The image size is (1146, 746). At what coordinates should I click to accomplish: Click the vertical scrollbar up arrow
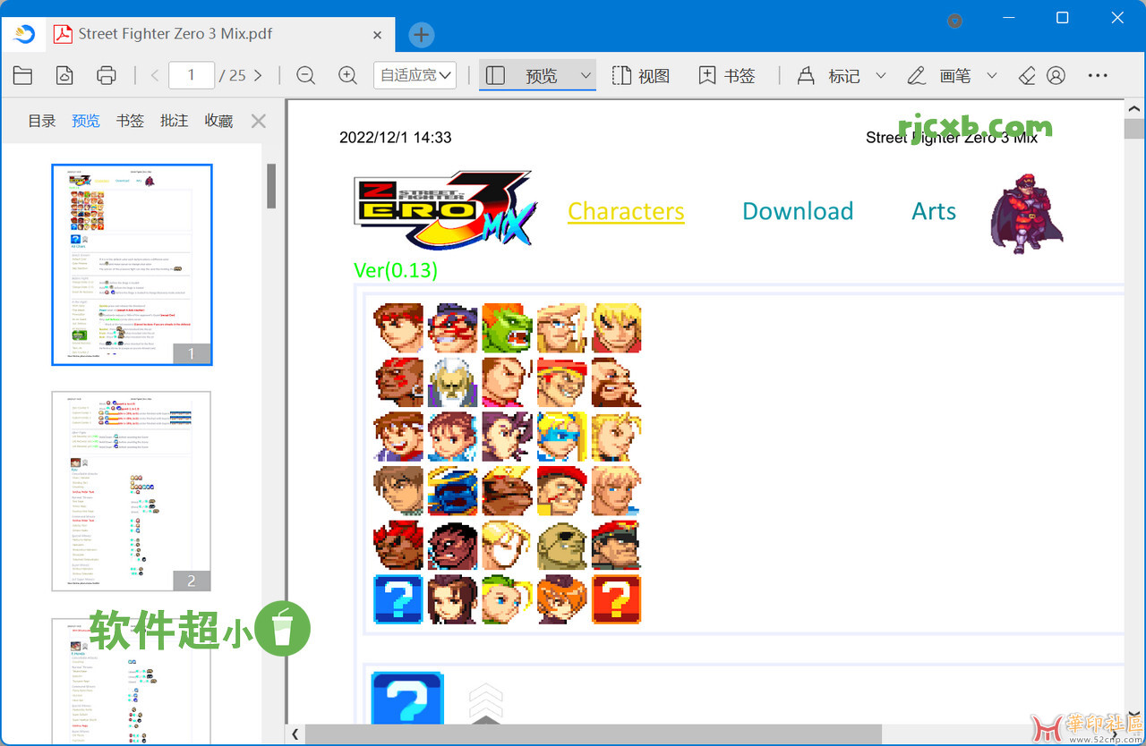[1134, 107]
